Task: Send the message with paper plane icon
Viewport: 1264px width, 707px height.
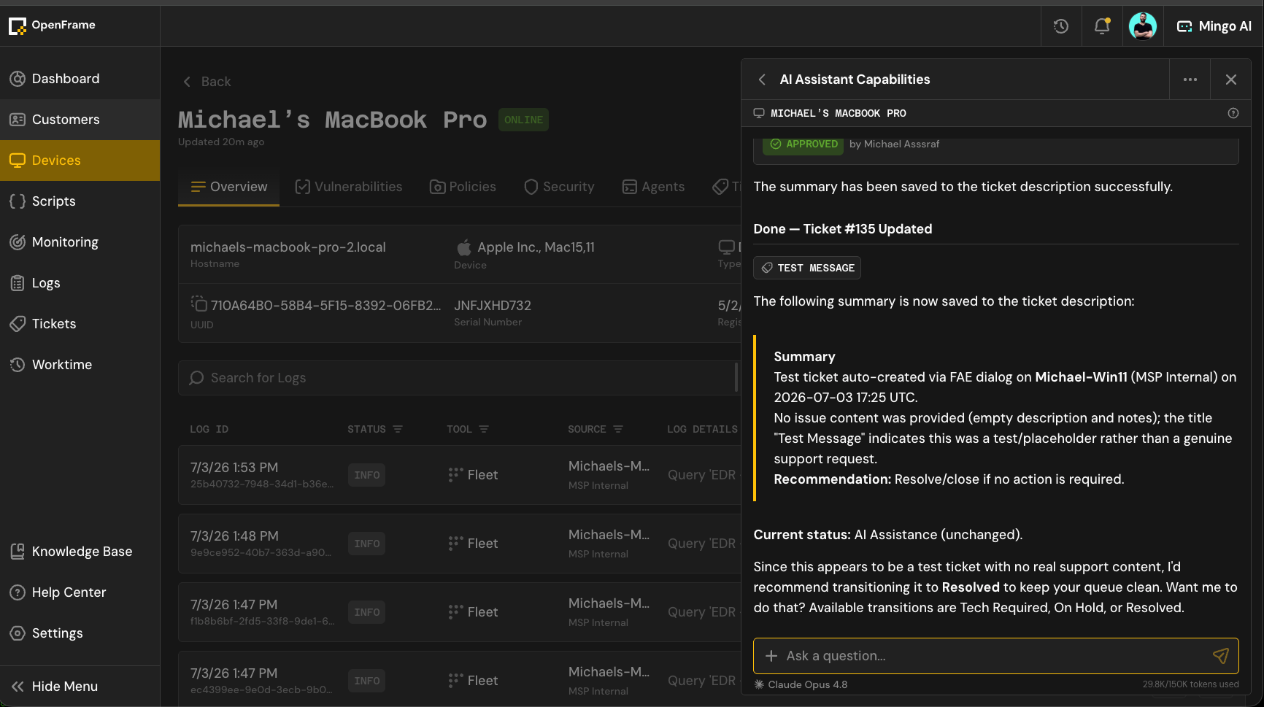Action: (1221, 656)
